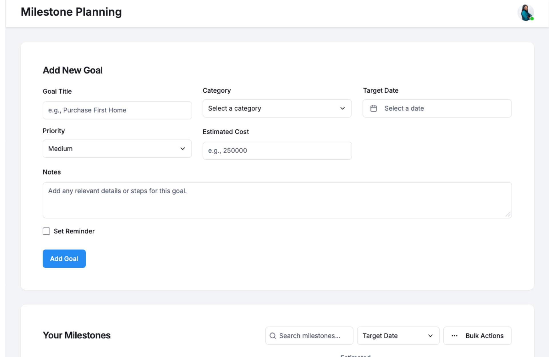Click the magnifier icon in milestone search
549x357 pixels.
(272, 336)
